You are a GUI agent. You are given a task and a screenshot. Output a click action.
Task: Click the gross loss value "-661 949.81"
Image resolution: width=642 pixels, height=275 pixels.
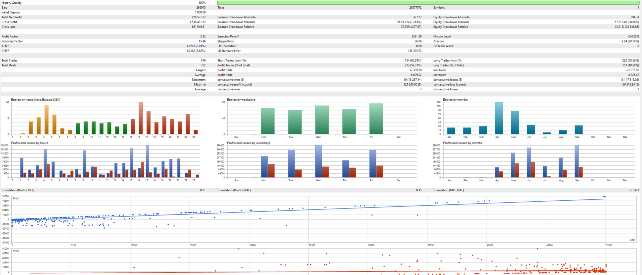click(198, 27)
